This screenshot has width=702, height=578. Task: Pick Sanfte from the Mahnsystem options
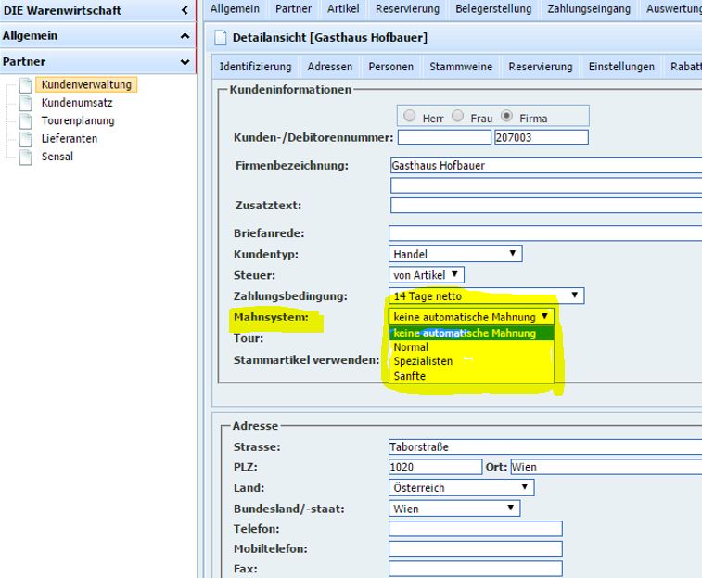[x=410, y=376]
